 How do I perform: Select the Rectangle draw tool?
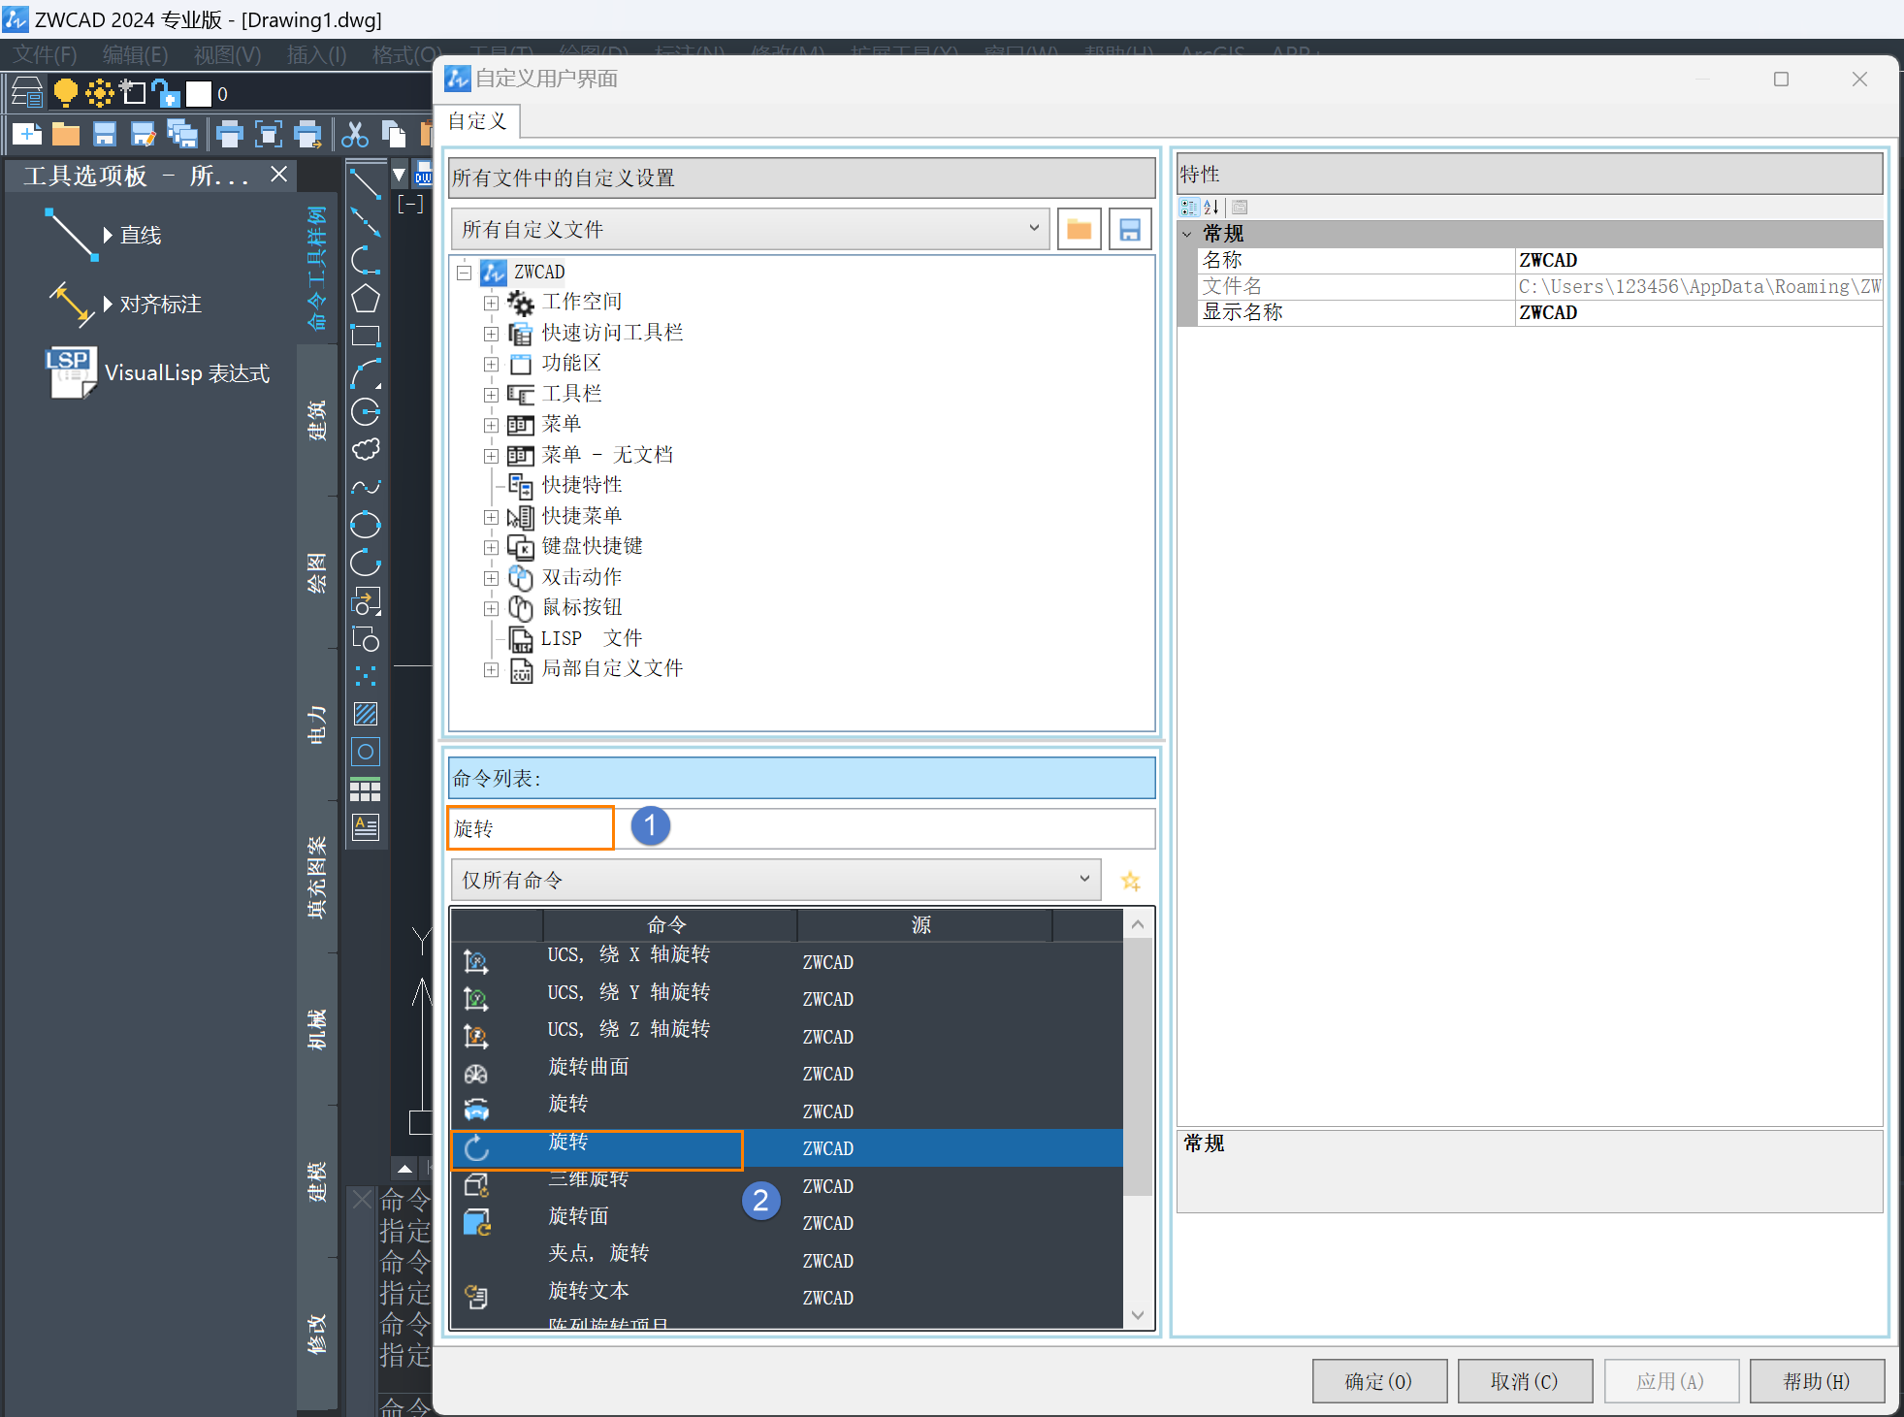click(366, 337)
